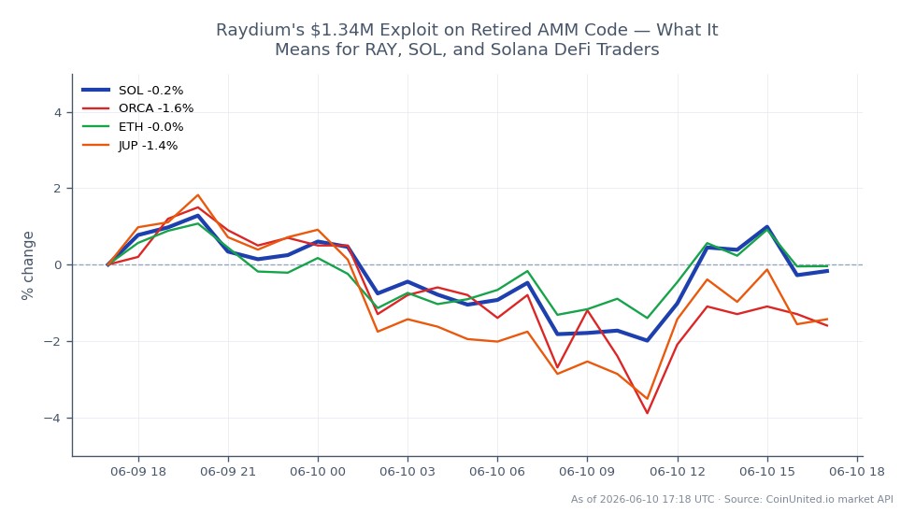
Task: Click the x-axis label 06-10 09
Action: (587, 472)
